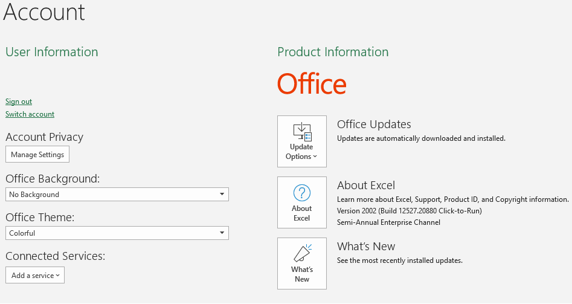
Task: Select the version text 'Version 2002 (Build 12527.20880 Click-to-Run)'
Action: click(x=410, y=211)
